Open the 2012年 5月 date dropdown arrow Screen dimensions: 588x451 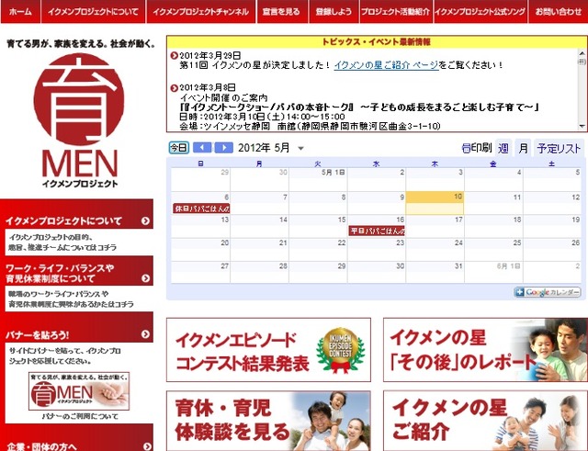[x=300, y=149]
